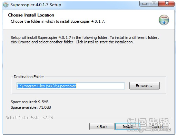Click the separator line beside Nullsoft branding

(113, 118)
